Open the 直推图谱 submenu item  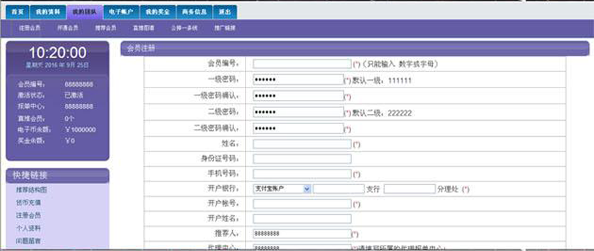point(144,28)
